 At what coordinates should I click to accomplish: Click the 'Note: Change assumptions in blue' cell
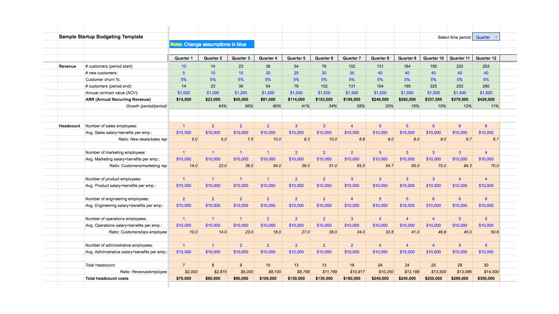212,44
